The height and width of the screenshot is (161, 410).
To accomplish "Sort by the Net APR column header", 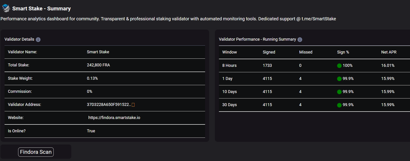I will click(x=389, y=52).
